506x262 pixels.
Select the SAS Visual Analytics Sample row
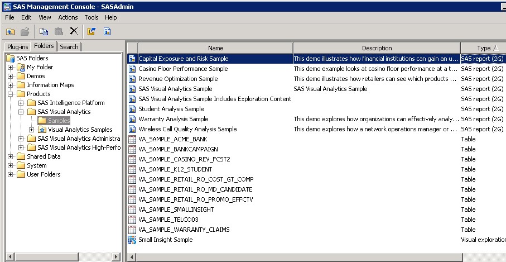(x=316, y=89)
